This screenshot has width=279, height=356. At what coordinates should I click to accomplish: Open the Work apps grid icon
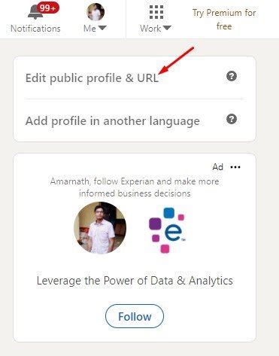point(156,12)
